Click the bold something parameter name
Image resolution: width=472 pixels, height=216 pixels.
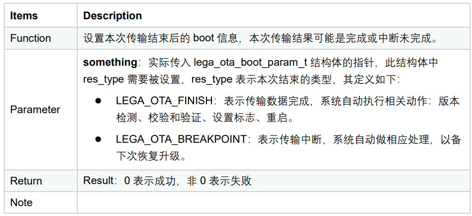[x=110, y=63]
